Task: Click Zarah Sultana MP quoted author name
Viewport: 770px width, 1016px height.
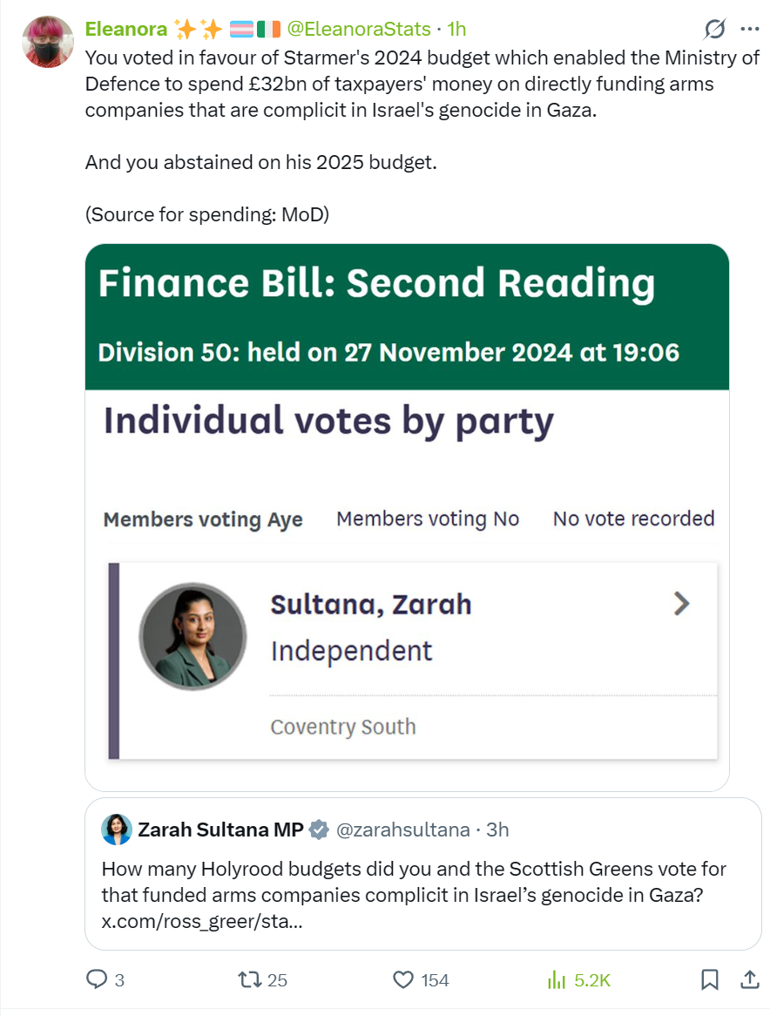Action: point(220,830)
